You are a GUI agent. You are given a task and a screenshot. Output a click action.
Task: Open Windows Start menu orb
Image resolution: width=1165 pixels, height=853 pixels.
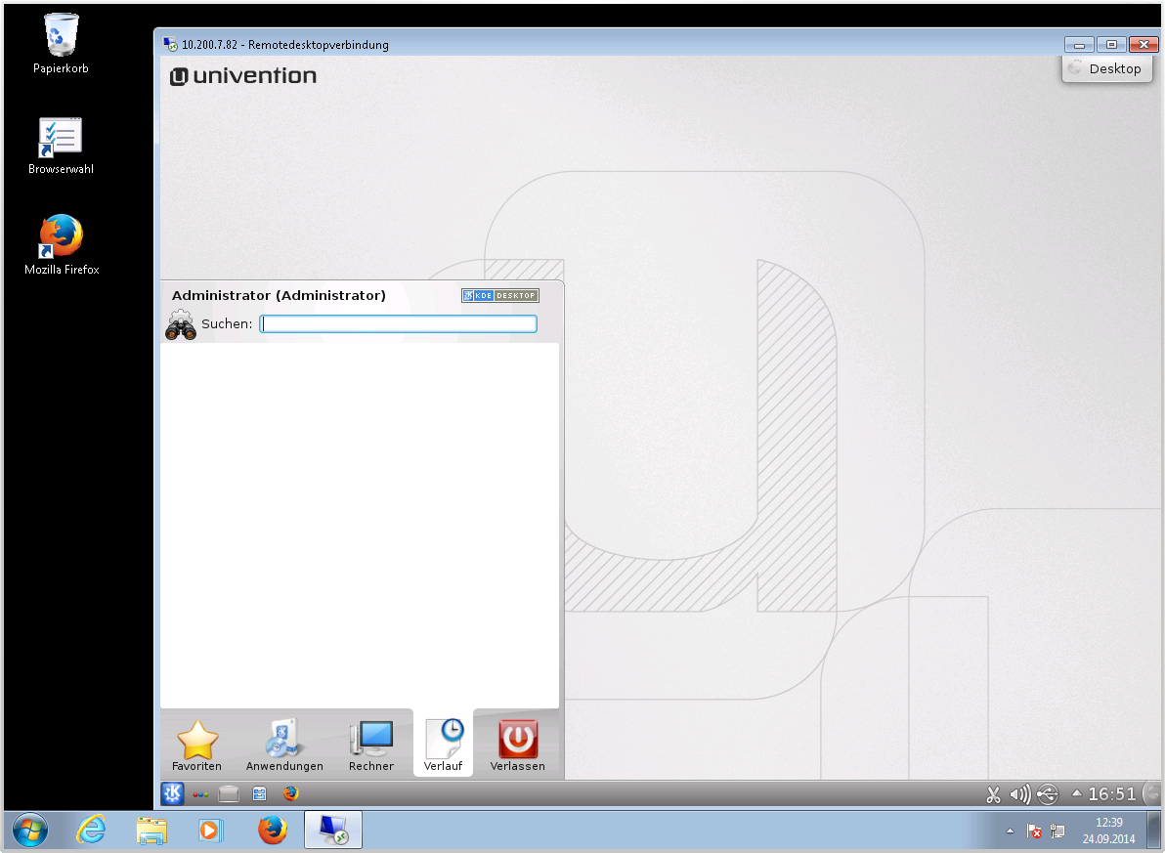pyautogui.click(x=29, y=831)
